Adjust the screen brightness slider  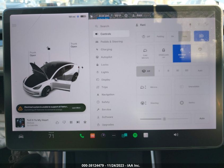click(x=164, y=119)
